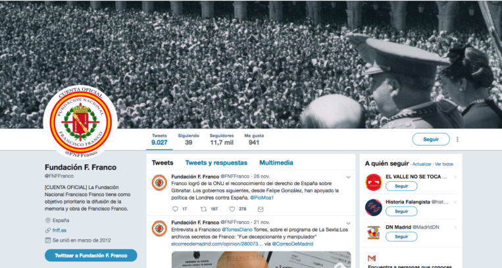Image resolution: width=502 pixels, height=268 pixels.
Task: Open the Fundación Franco profile avatar
Action: pyautogui.click(x=80, y=122)
